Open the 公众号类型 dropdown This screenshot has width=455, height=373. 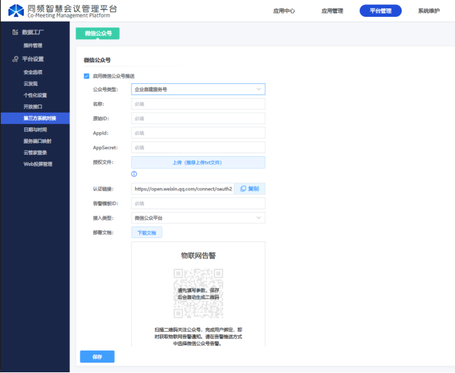click(x=198, y=90)
